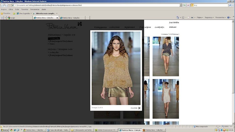Viewport: 235px width, 132px height.
Task: Click the Próxima pagination link
Action: [176, 34]
